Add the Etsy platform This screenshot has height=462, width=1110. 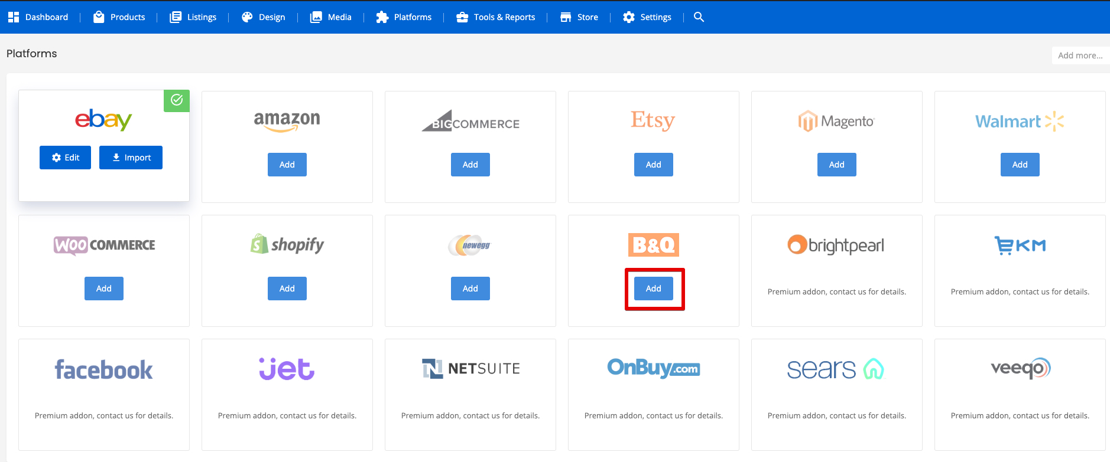[x=654, y=165]
